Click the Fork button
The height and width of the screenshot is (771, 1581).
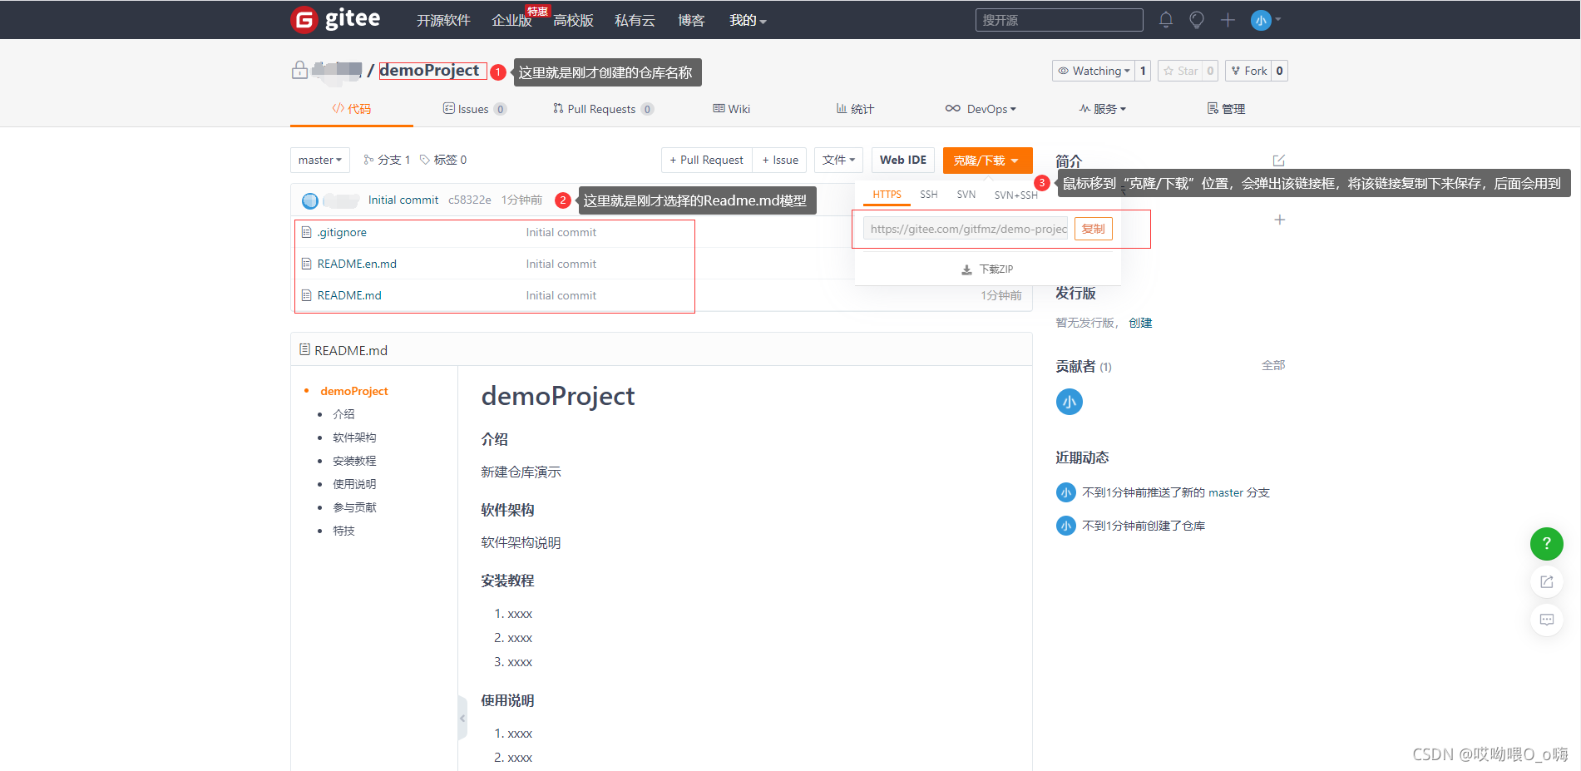coord(1249,71)
